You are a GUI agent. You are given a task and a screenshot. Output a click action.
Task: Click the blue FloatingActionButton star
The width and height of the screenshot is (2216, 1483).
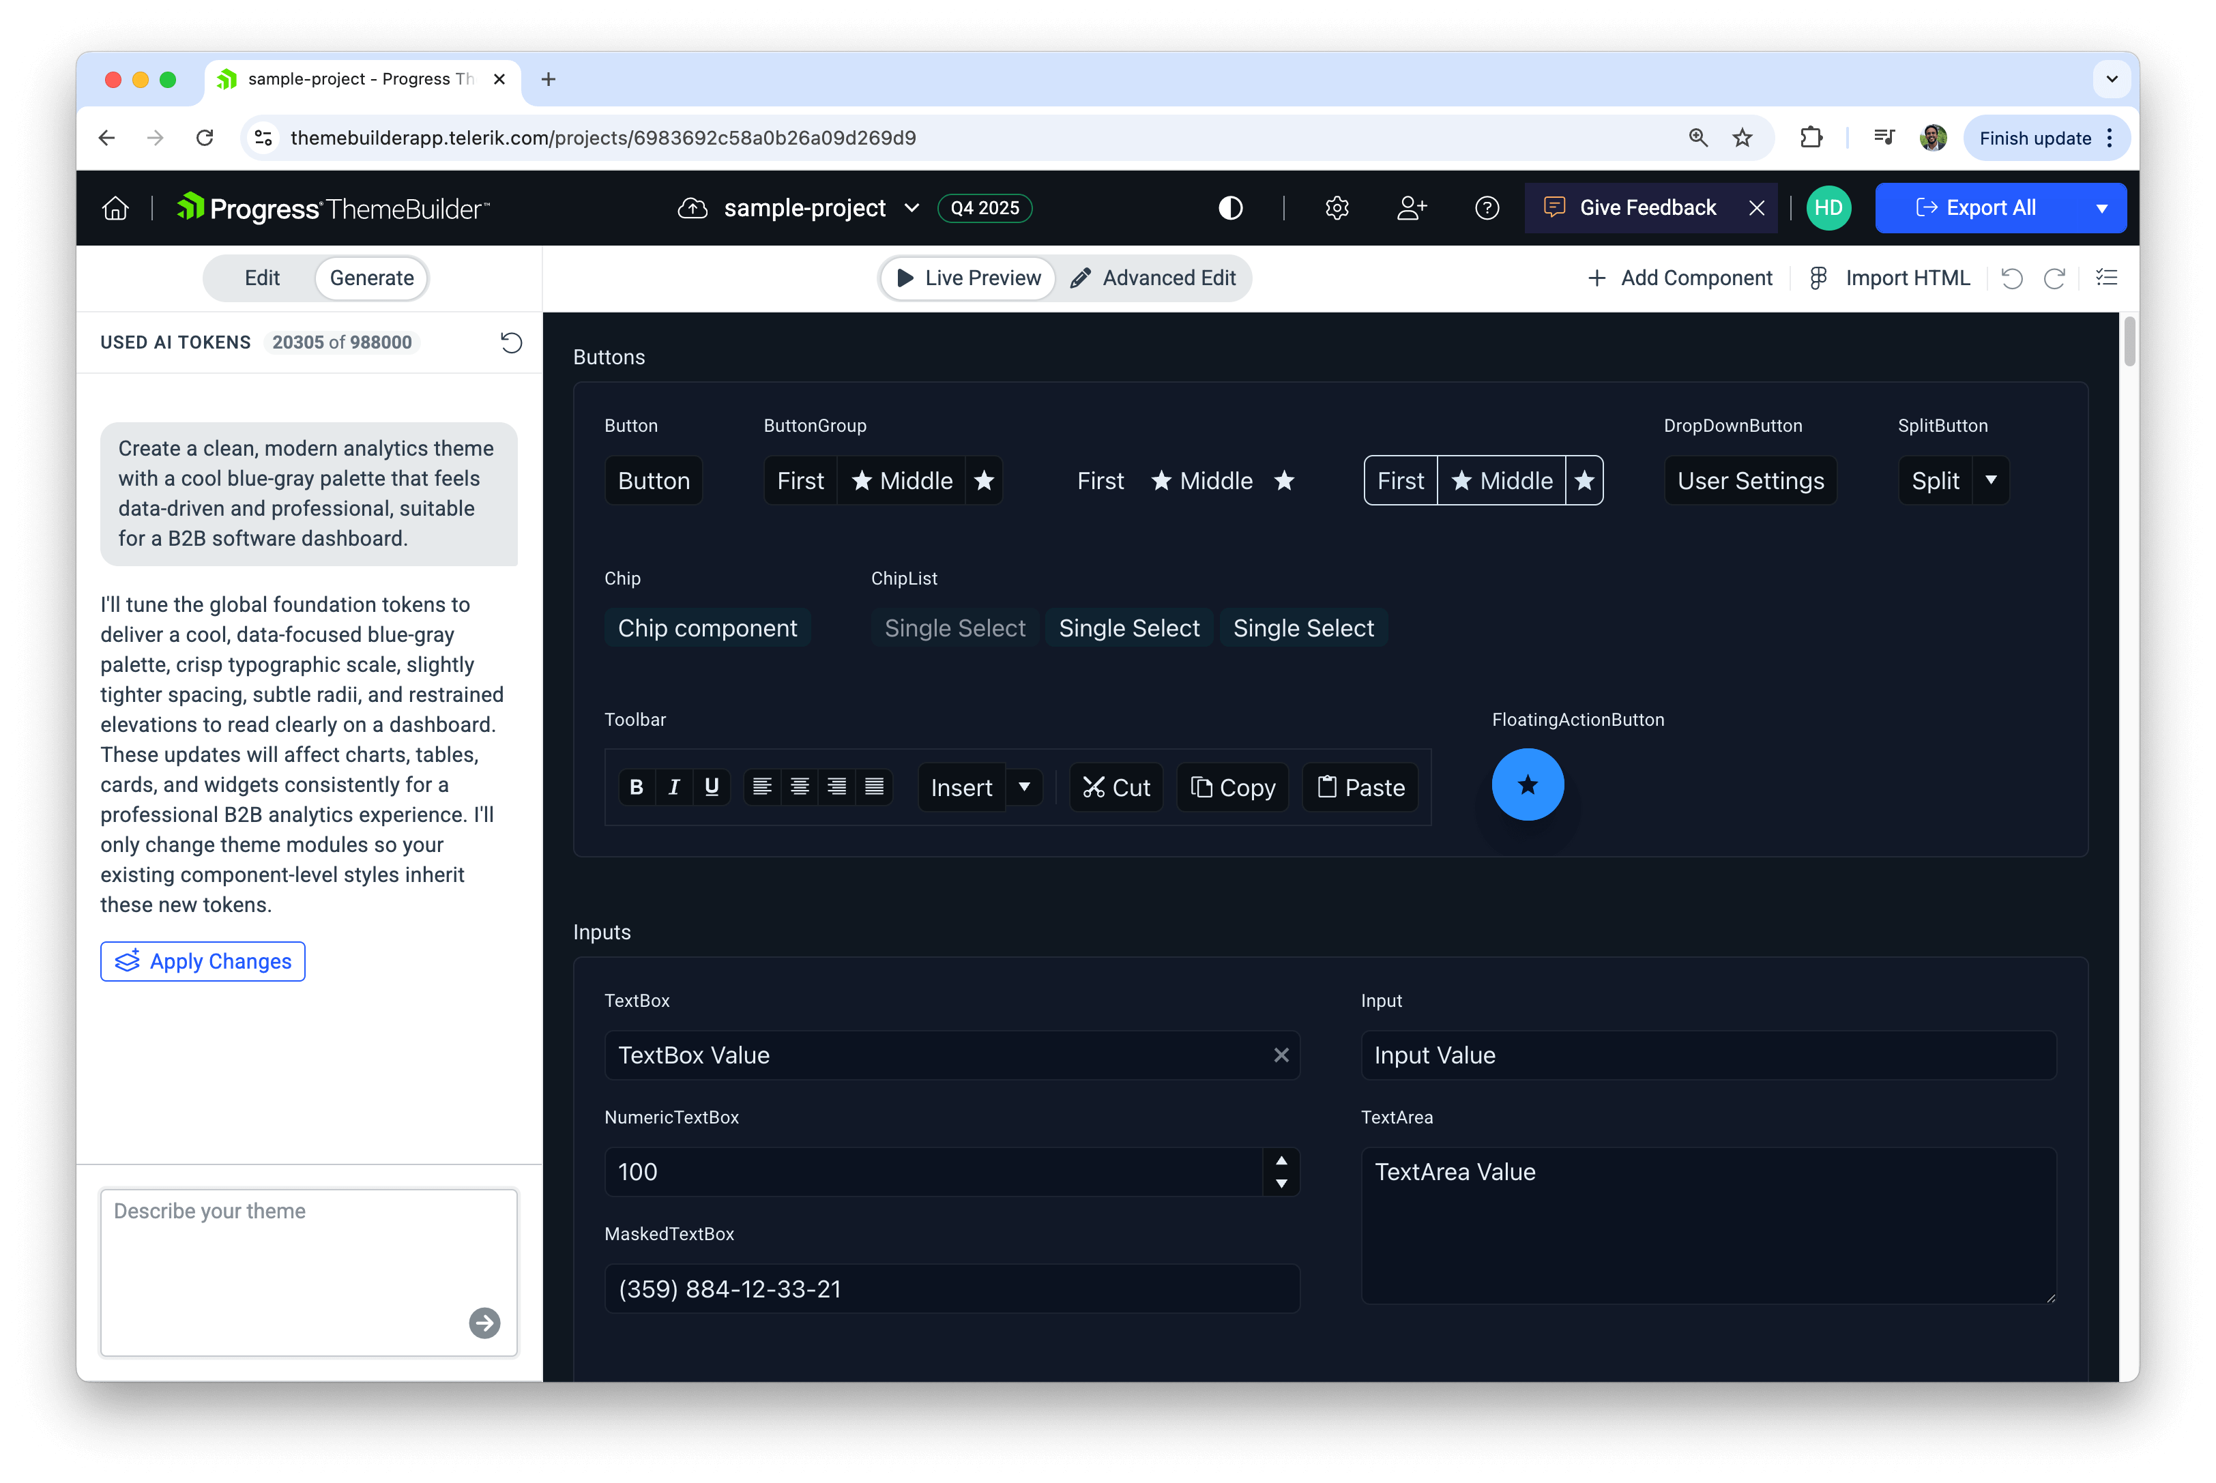point(1528,784)
